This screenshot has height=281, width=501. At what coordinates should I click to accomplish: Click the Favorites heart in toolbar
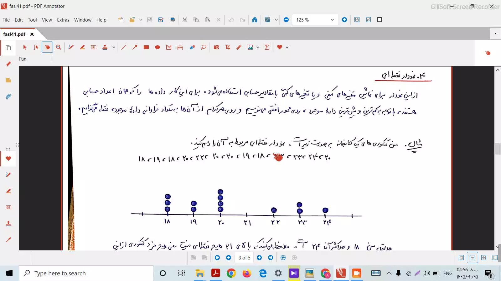tap(280, 47)
